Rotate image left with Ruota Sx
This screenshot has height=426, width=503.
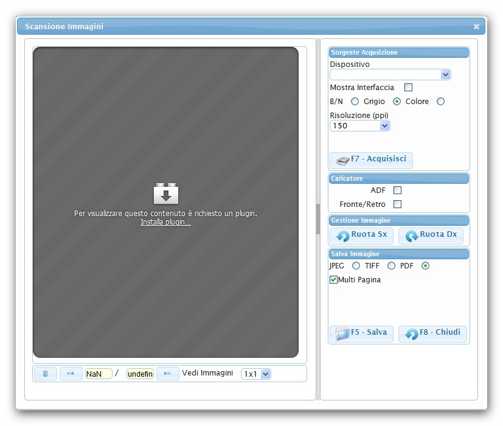click(361, 236)
